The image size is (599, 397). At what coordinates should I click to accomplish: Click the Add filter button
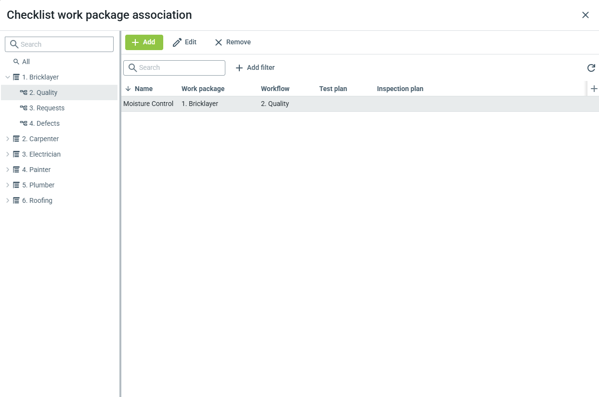[x=255, y=68]
